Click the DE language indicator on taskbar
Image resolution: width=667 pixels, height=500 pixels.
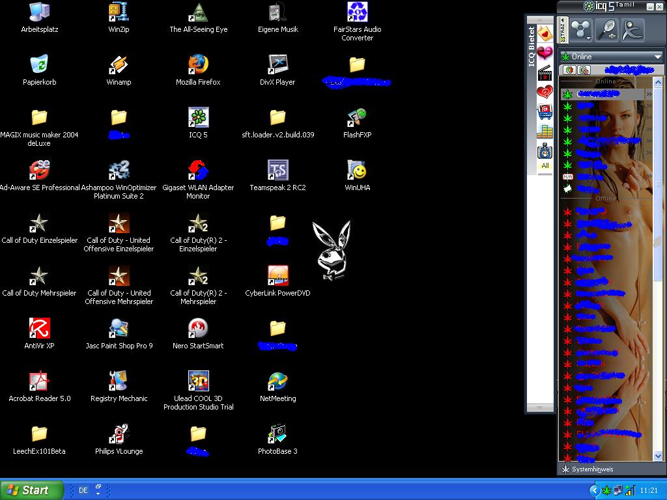(x=83, y=490)
